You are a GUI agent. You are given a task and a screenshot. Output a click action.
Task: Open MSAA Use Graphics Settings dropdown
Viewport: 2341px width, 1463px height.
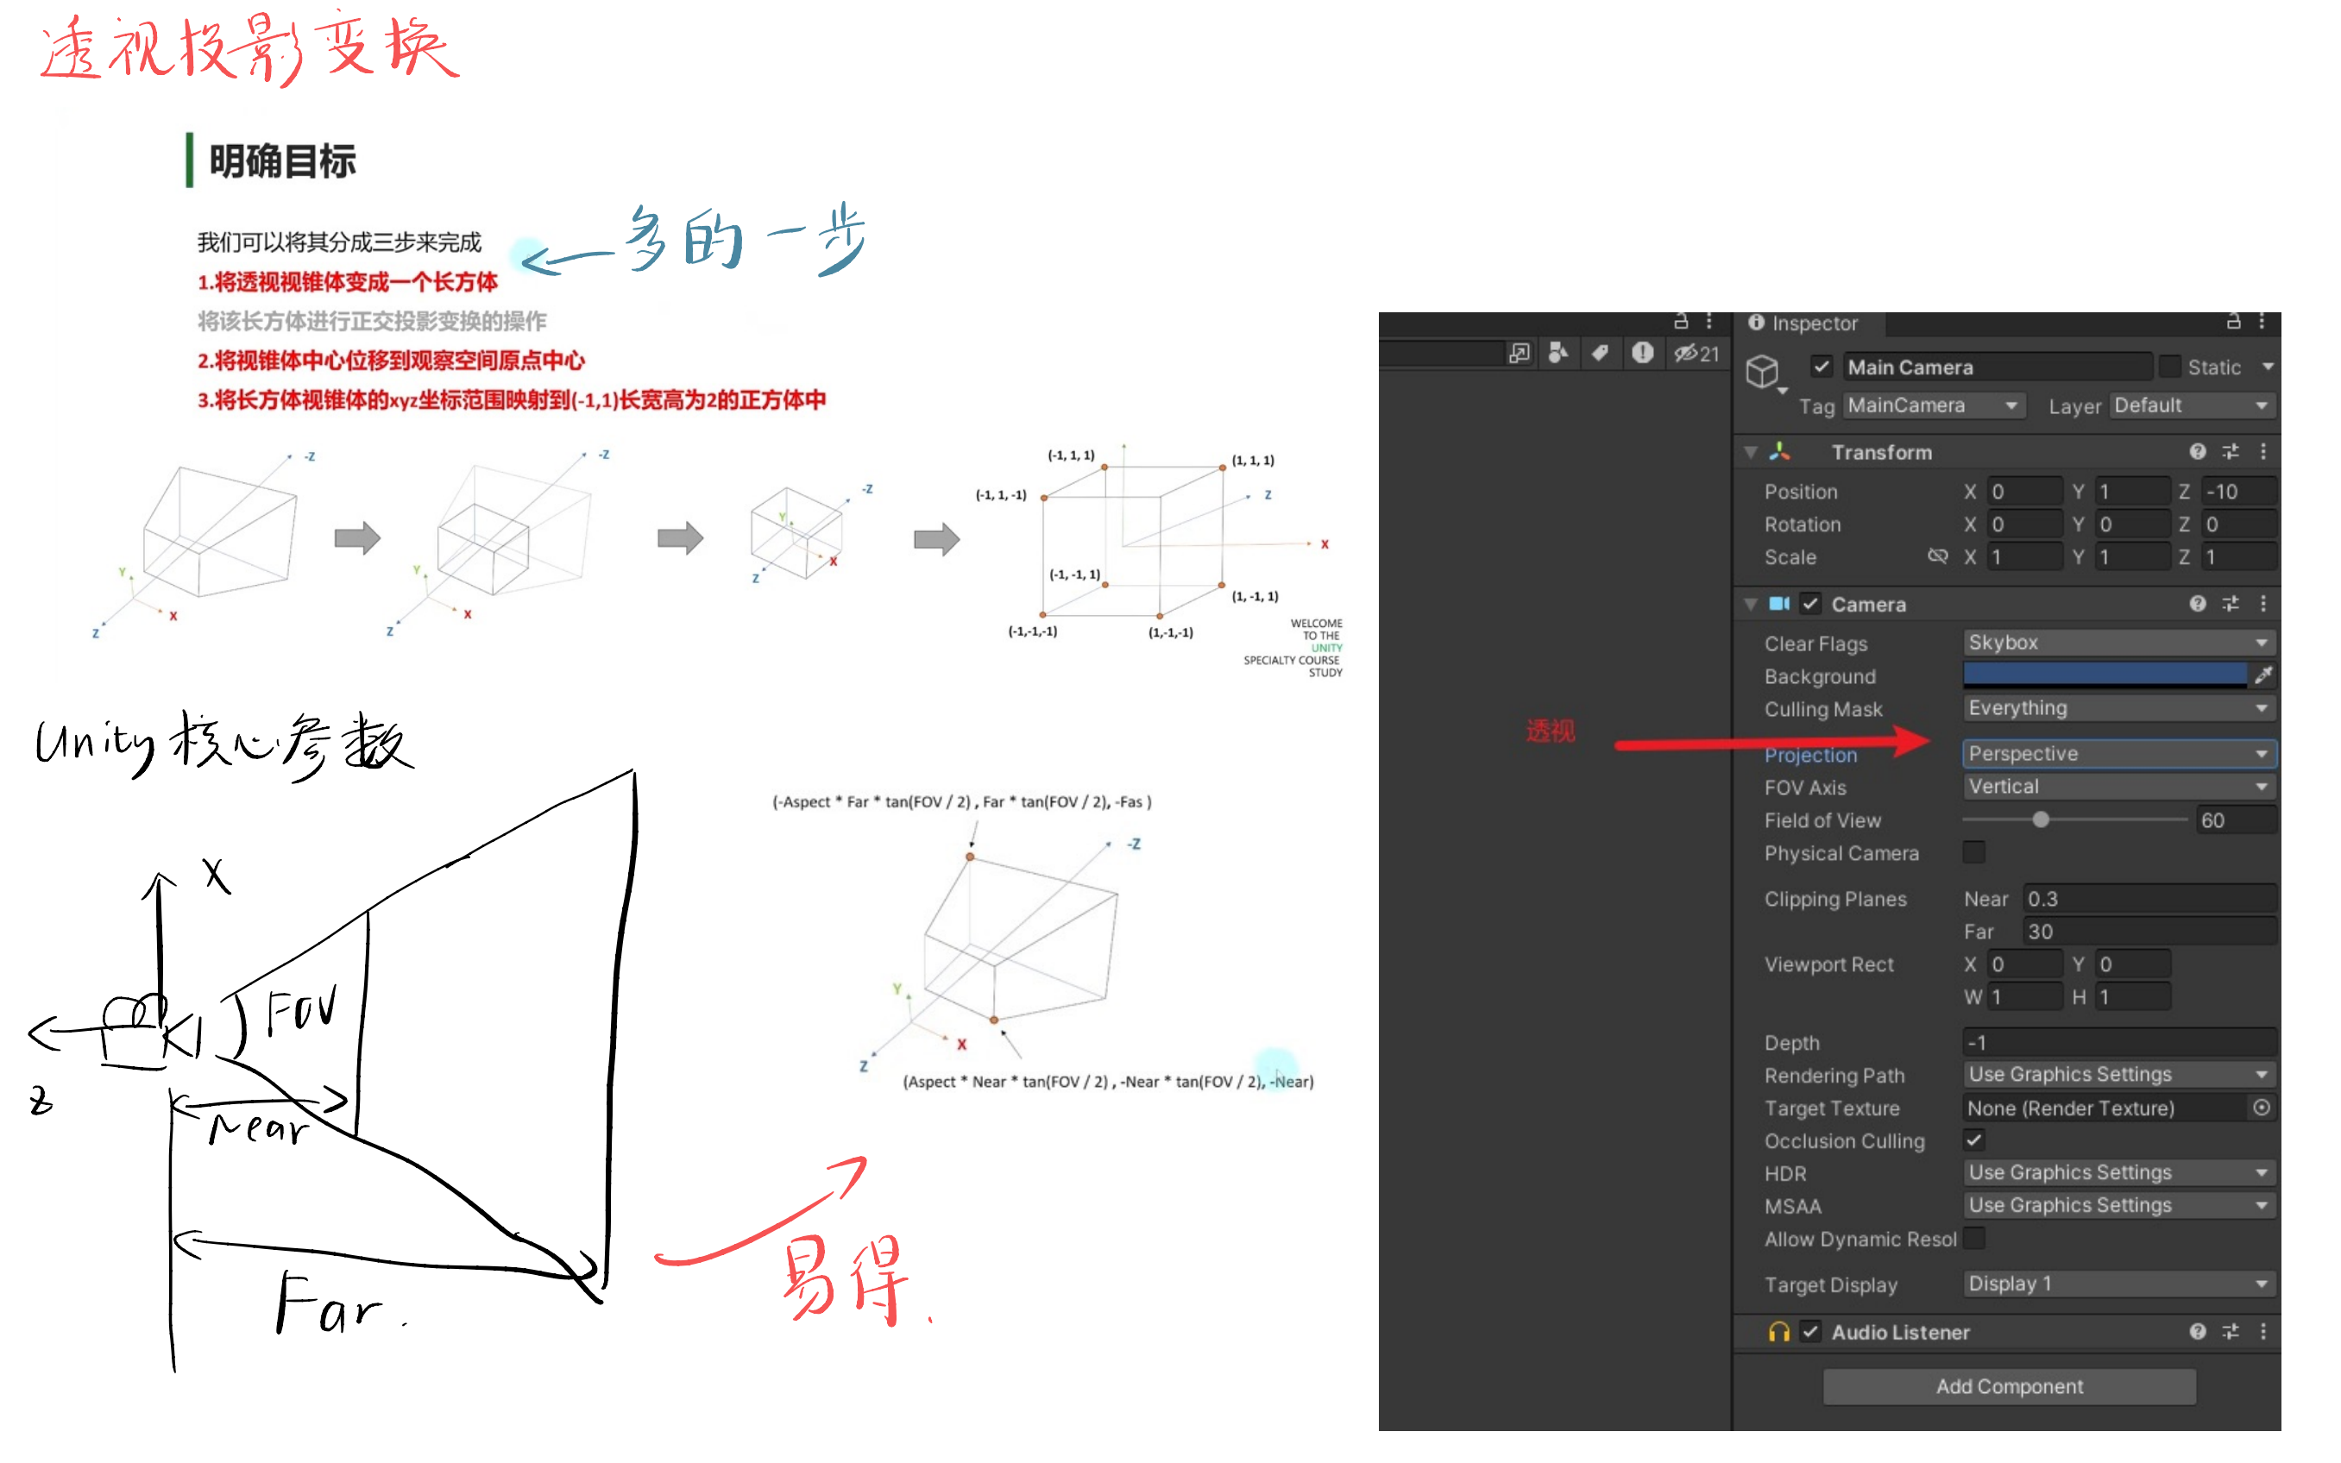tap(2118, 1205)
